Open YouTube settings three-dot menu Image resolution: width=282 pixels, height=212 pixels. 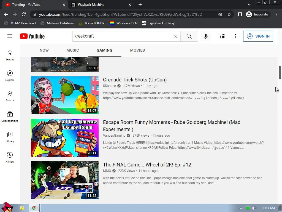(x=235, y=36)
